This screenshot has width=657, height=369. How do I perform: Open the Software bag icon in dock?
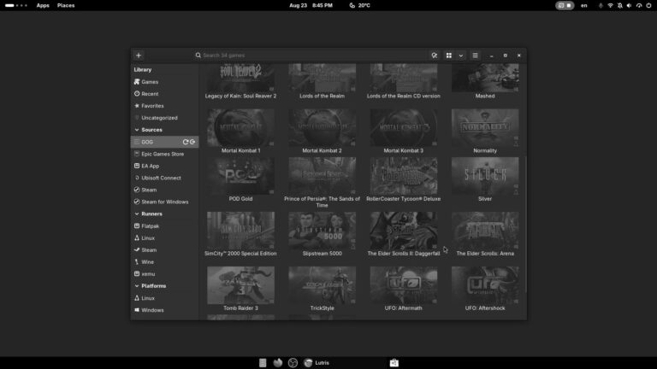394,363
